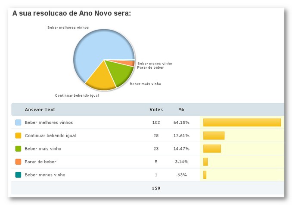Click the 64.15% result bar
The height and width of the screenshot is (205, 292).
coord(242,122)
